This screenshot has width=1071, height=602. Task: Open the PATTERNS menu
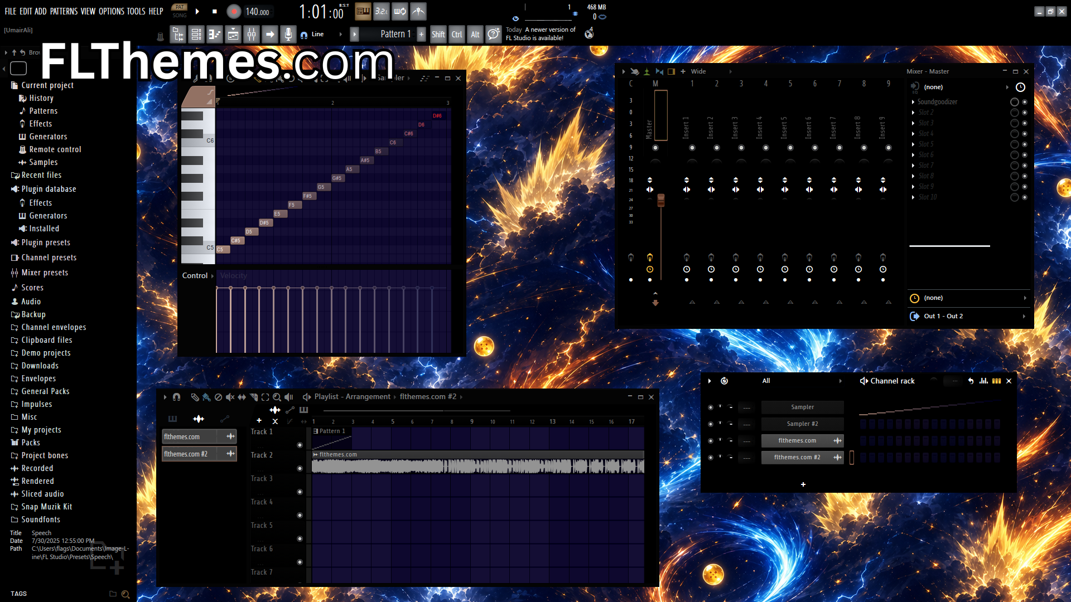pyautogui.click(x=64, y=11)
